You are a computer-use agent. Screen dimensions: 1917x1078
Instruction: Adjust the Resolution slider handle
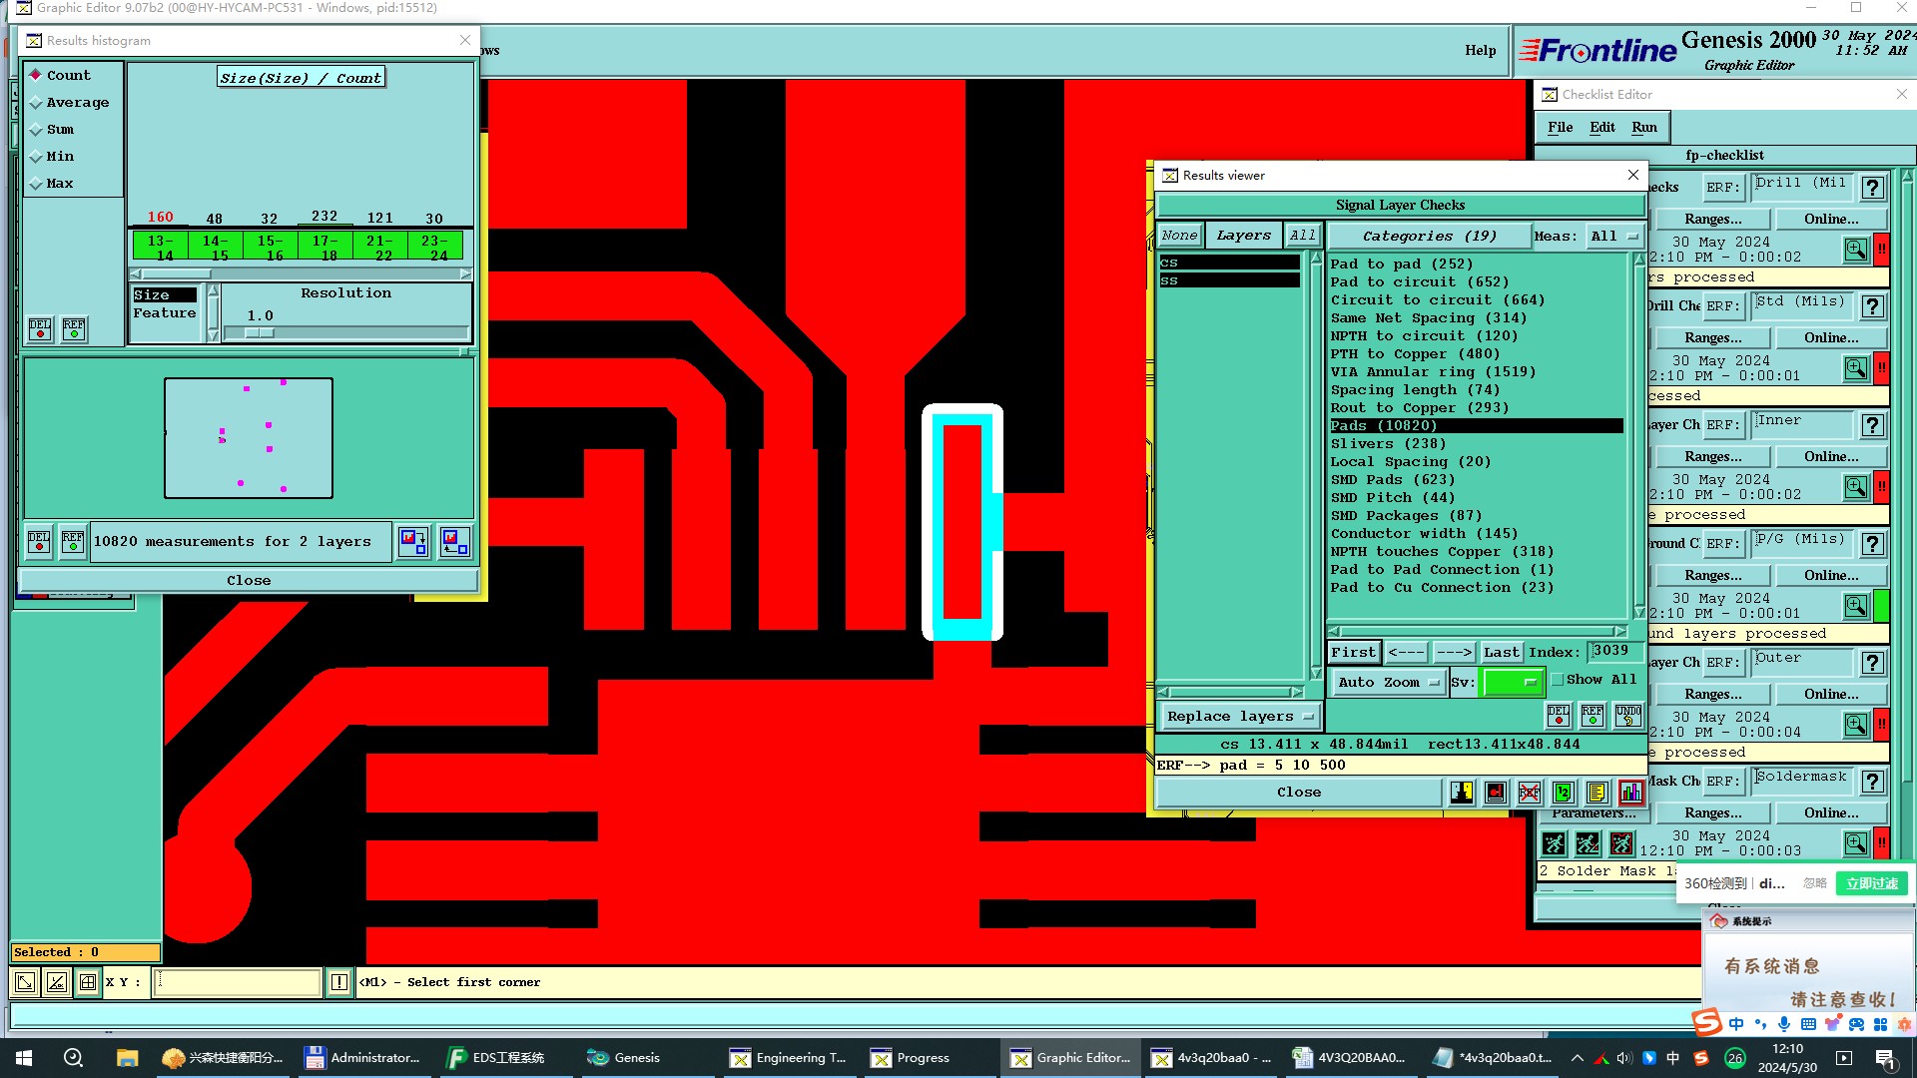point(261,333)
